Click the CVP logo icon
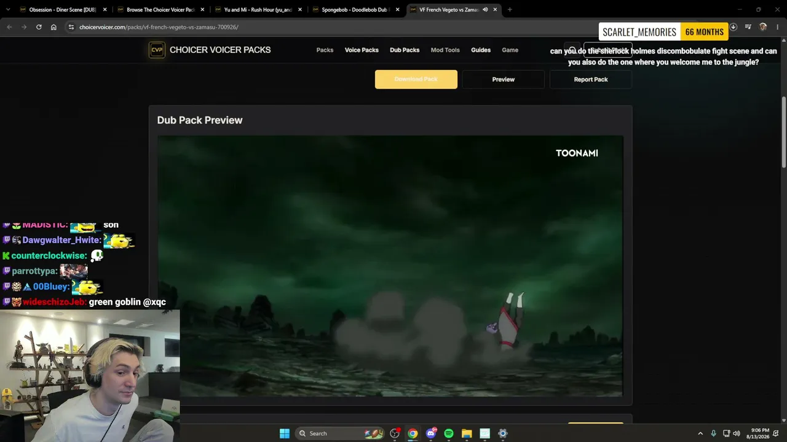This screenshot has width=787, height=442. 157,50
